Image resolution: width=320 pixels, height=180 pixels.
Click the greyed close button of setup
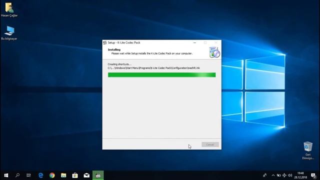click(x=216, y=42)
